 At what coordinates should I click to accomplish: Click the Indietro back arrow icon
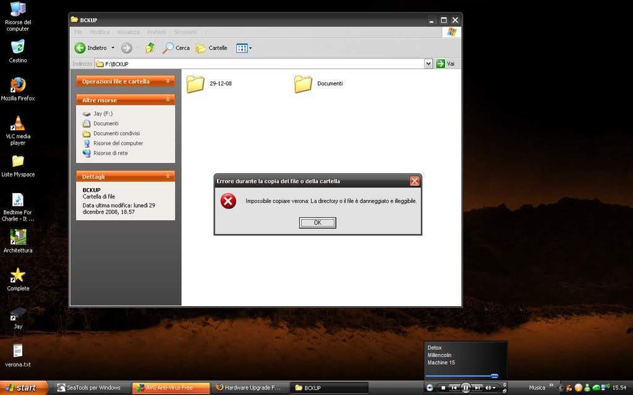tap(80, 48)
